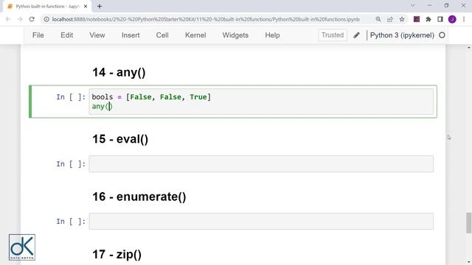
Task: Click the scrollbar up arrow
Action: [469, 48]
